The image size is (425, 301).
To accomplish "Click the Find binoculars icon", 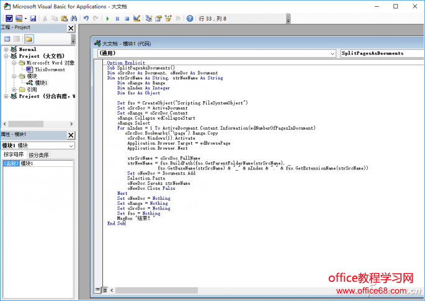I will tap(74, 19).
